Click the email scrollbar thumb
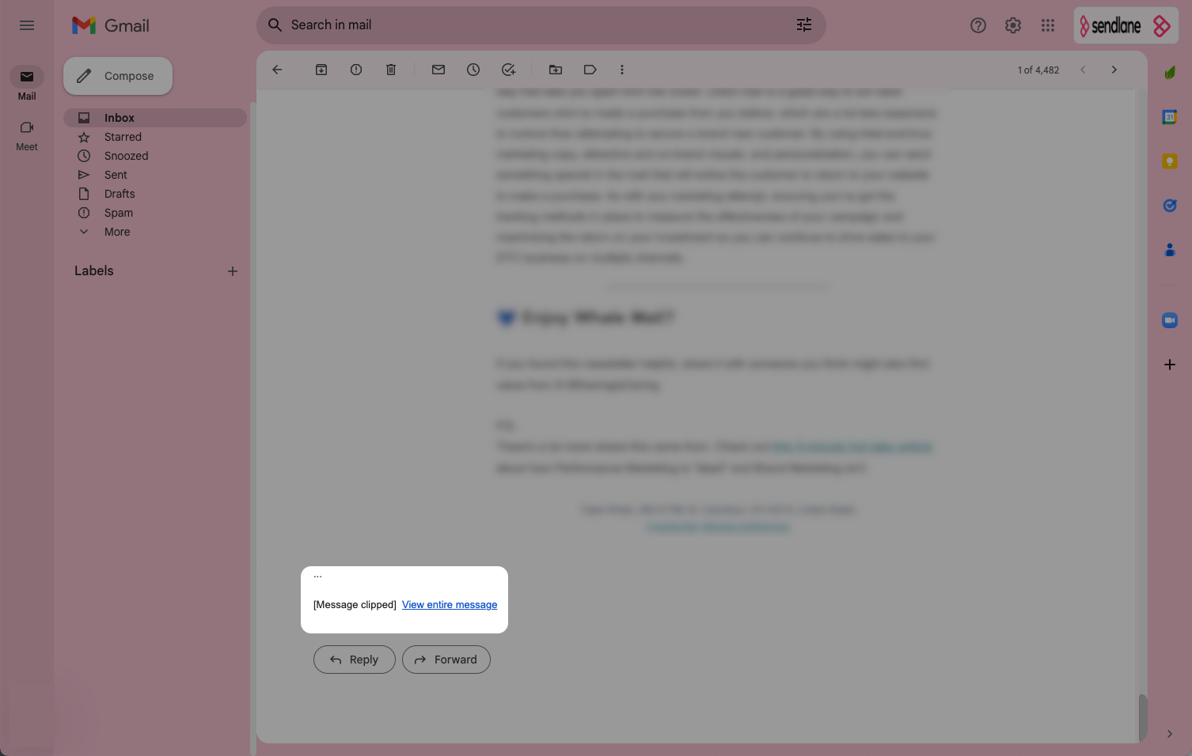This screenshot has height=756, width=1192. click(1142, 718)
